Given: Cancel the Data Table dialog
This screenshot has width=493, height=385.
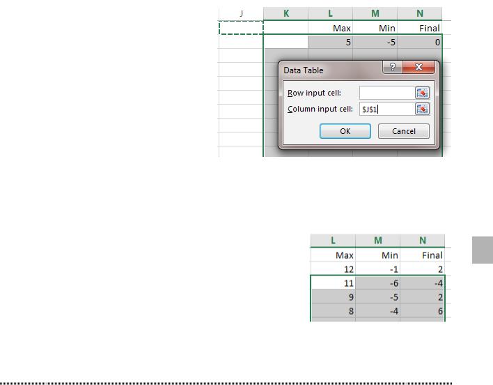Looking at the screenshot, I should 403,131.
